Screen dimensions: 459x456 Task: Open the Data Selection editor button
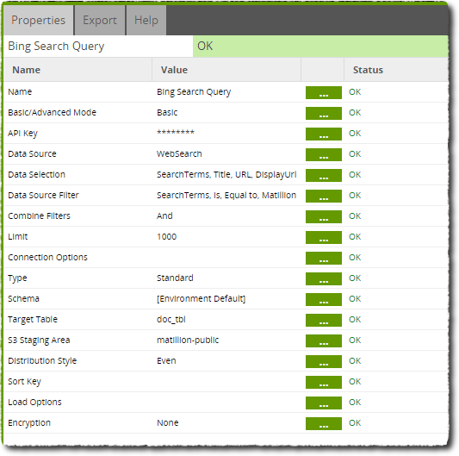[324, 175]
